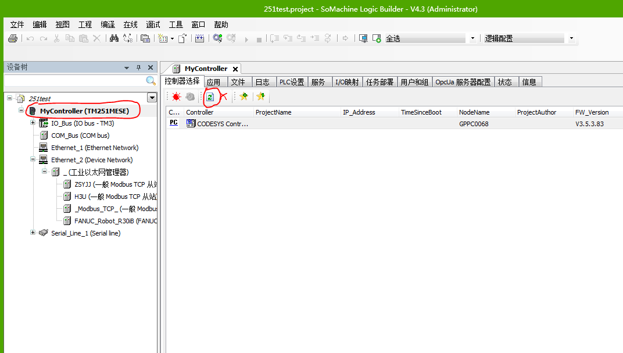The image size is (623, 353).
Task: Click the Print icon in the toolbar
Action: [13, 38]
